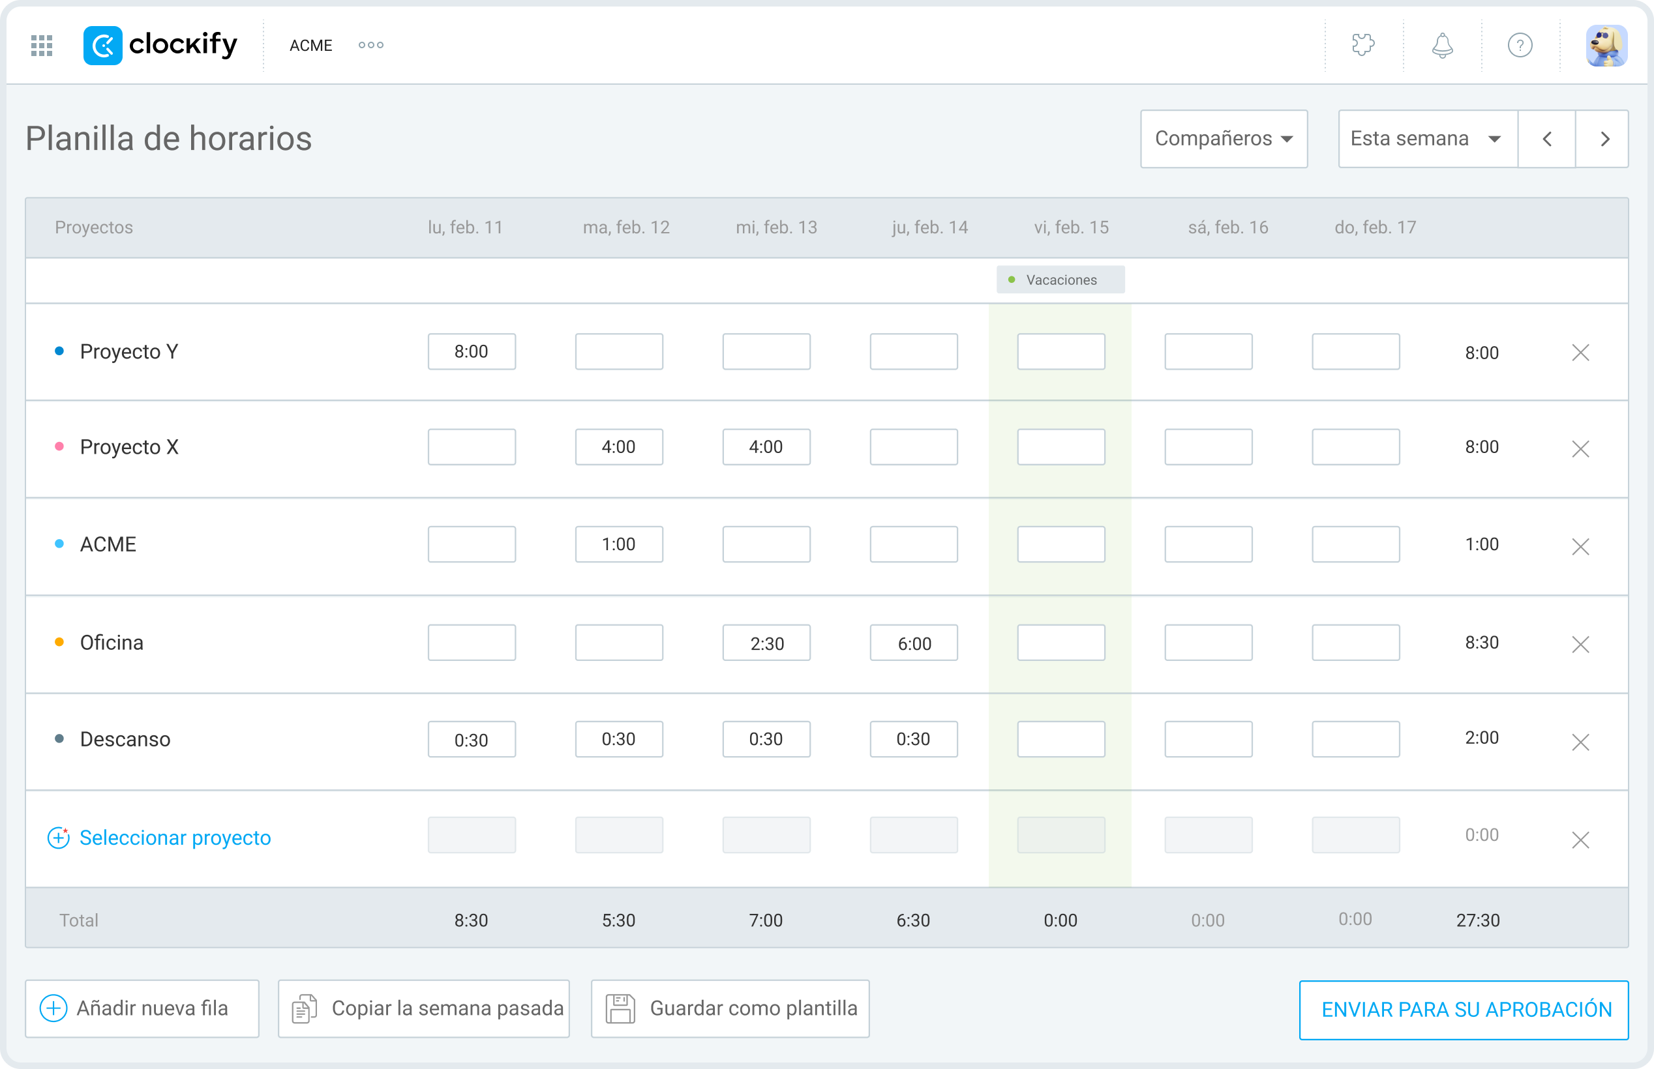Screen dimensions: 1654x1069
Task: Remove the Oficina row with its X
Action: (1581, 644)
